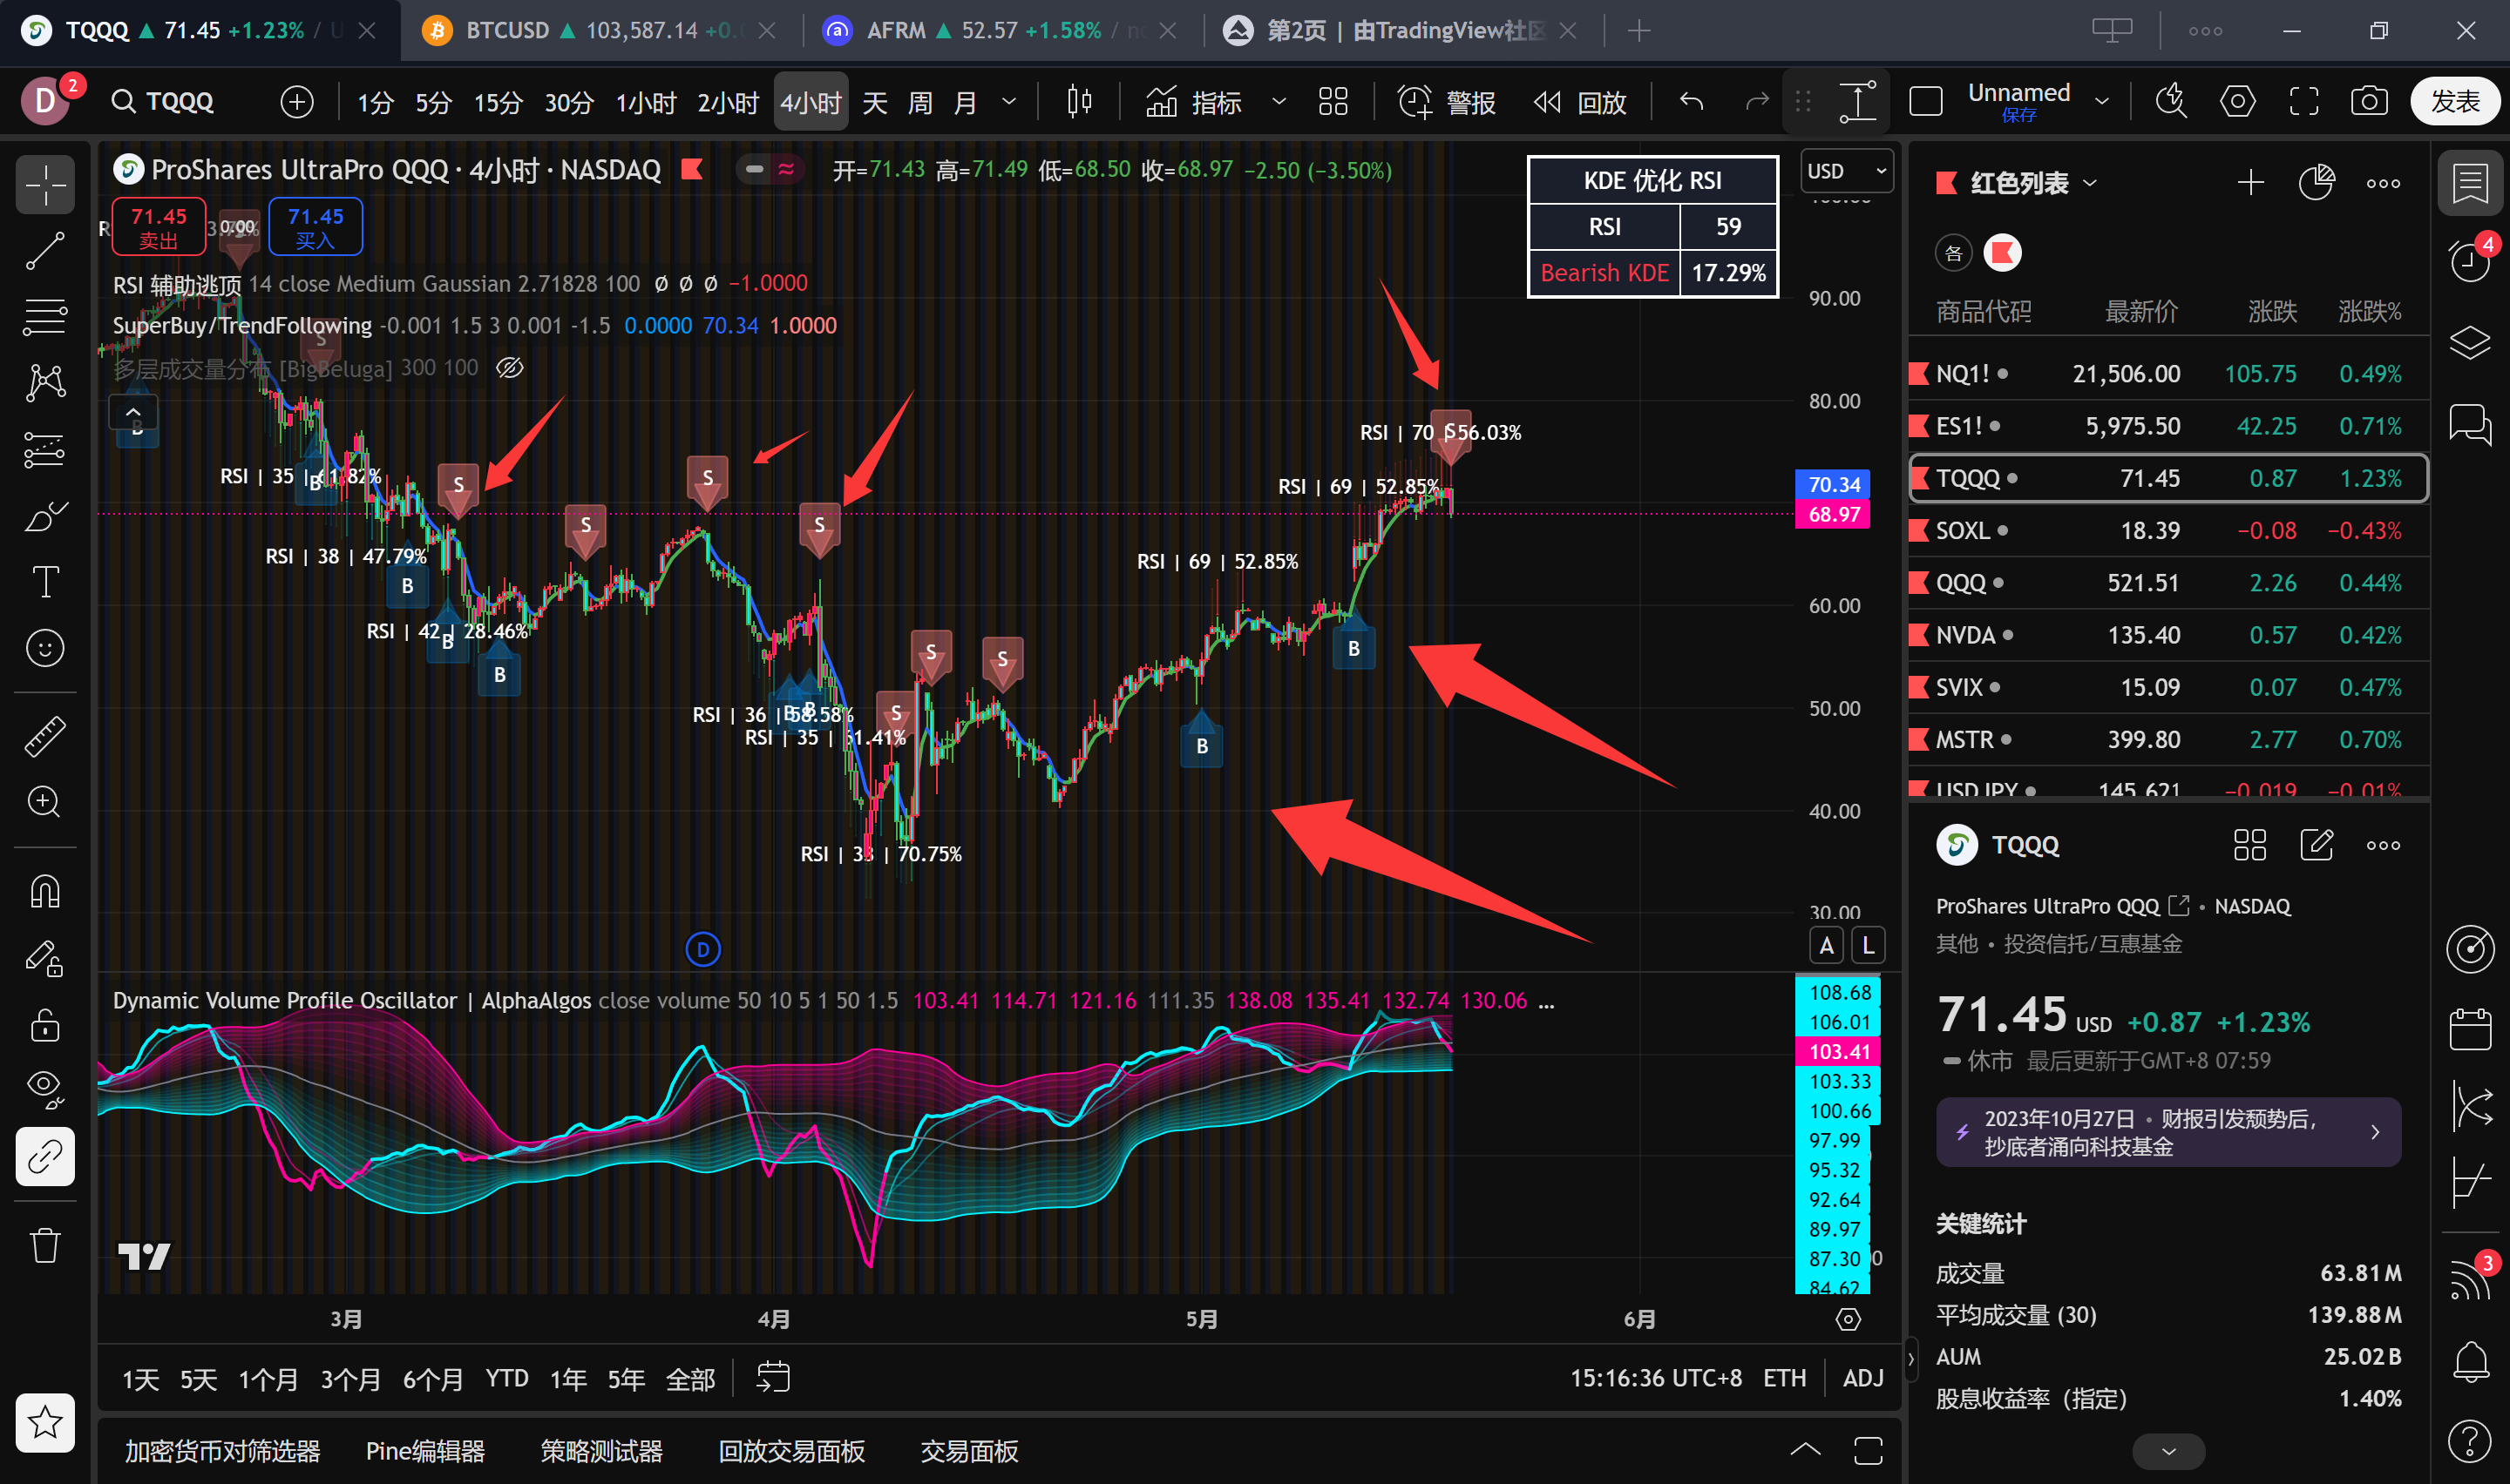
Task: Expand the indicator favorites dropdown arrow
Action: 1279,101
